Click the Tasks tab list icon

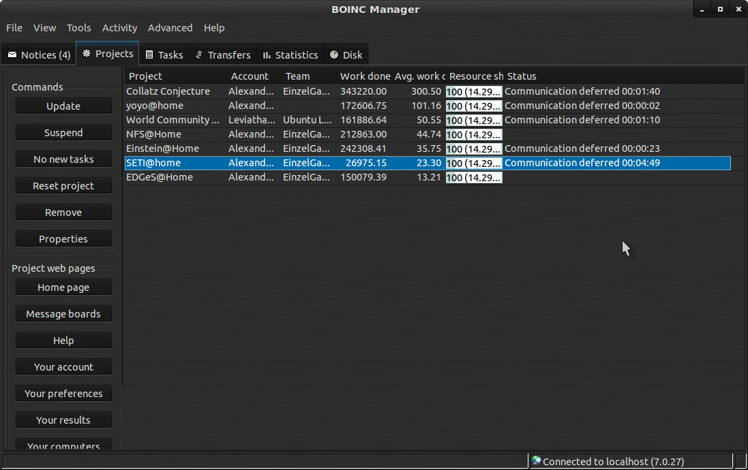[149, 55]
